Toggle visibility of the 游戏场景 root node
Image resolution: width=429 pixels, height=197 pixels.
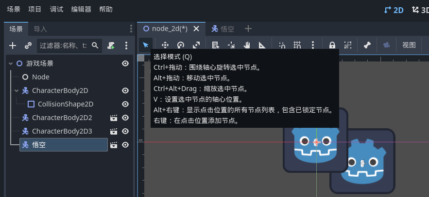tap(125, 63)
